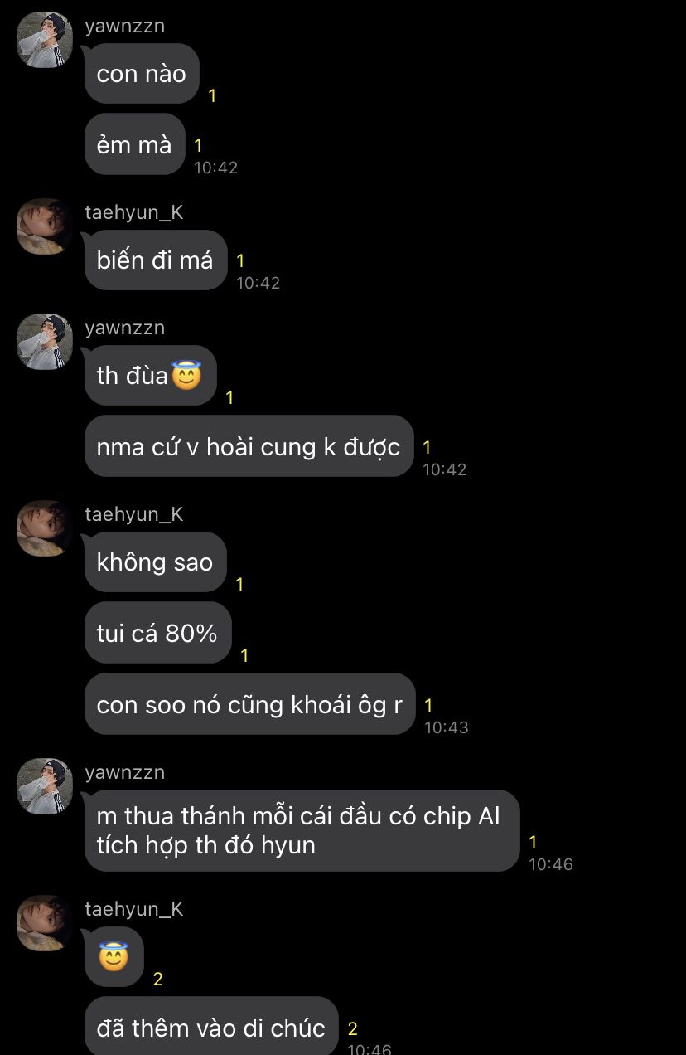Tap the unread count beside 'đã thêm vào di chúc'
Viewport: 686px width, 1055px height.
coord(352,1028)
